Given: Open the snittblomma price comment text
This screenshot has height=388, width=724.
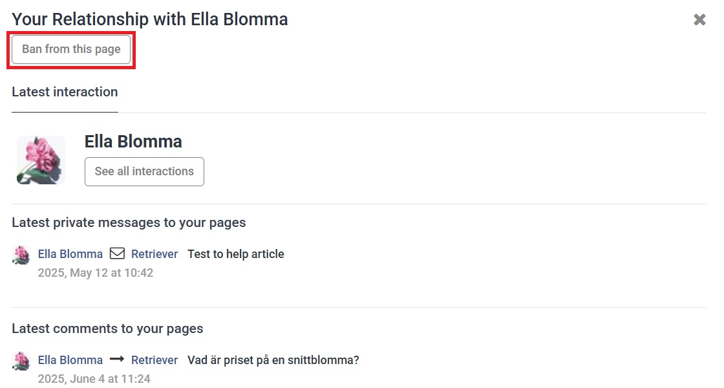Looking at the screenshot, I should [273, 360].
